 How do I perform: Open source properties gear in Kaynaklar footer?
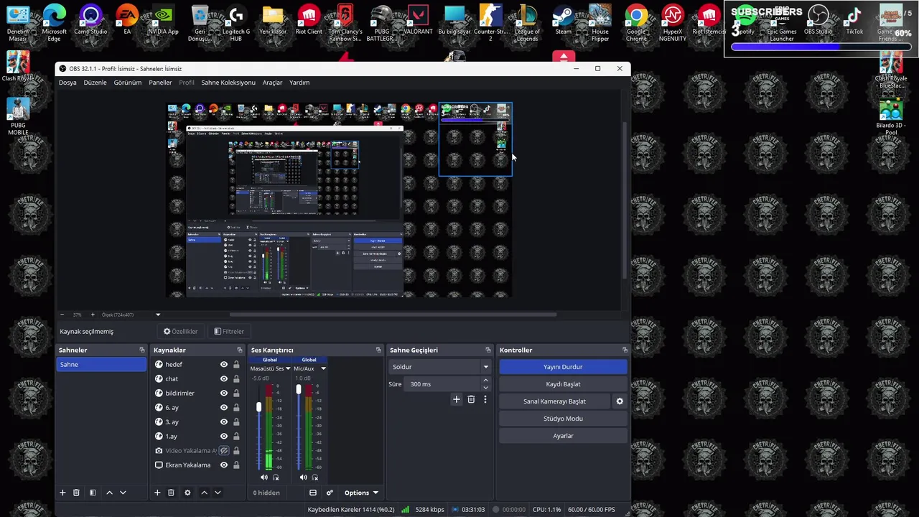187,493
